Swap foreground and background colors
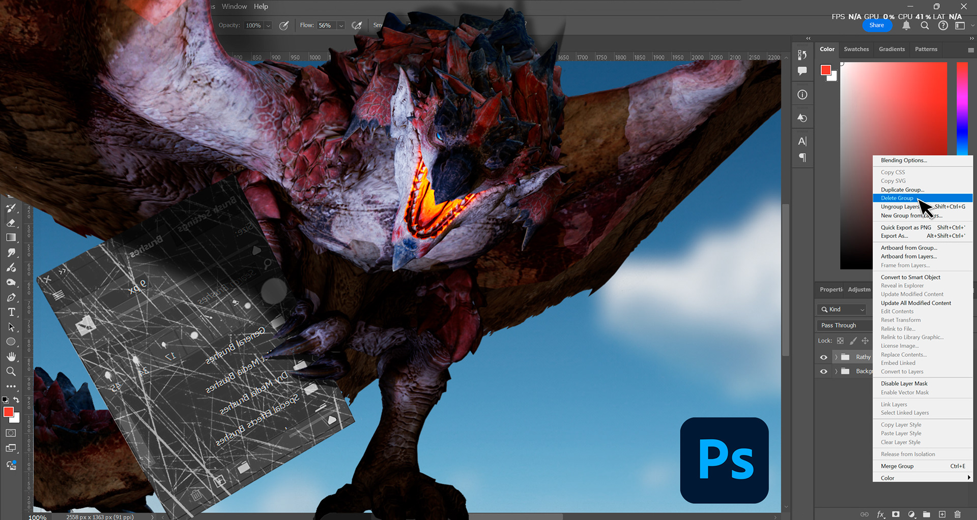 pyautogui.click(x=16, y=400)
